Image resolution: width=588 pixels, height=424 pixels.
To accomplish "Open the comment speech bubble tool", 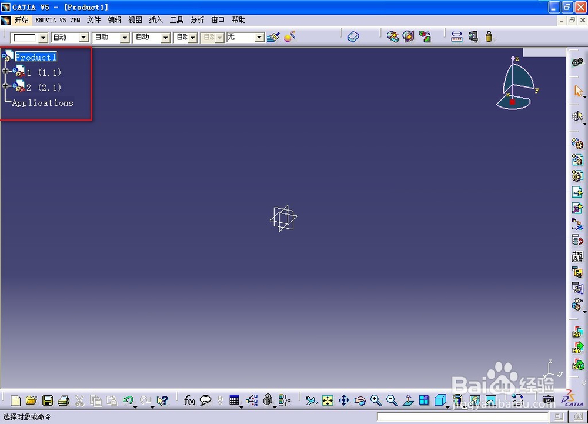I will (205, 400).
